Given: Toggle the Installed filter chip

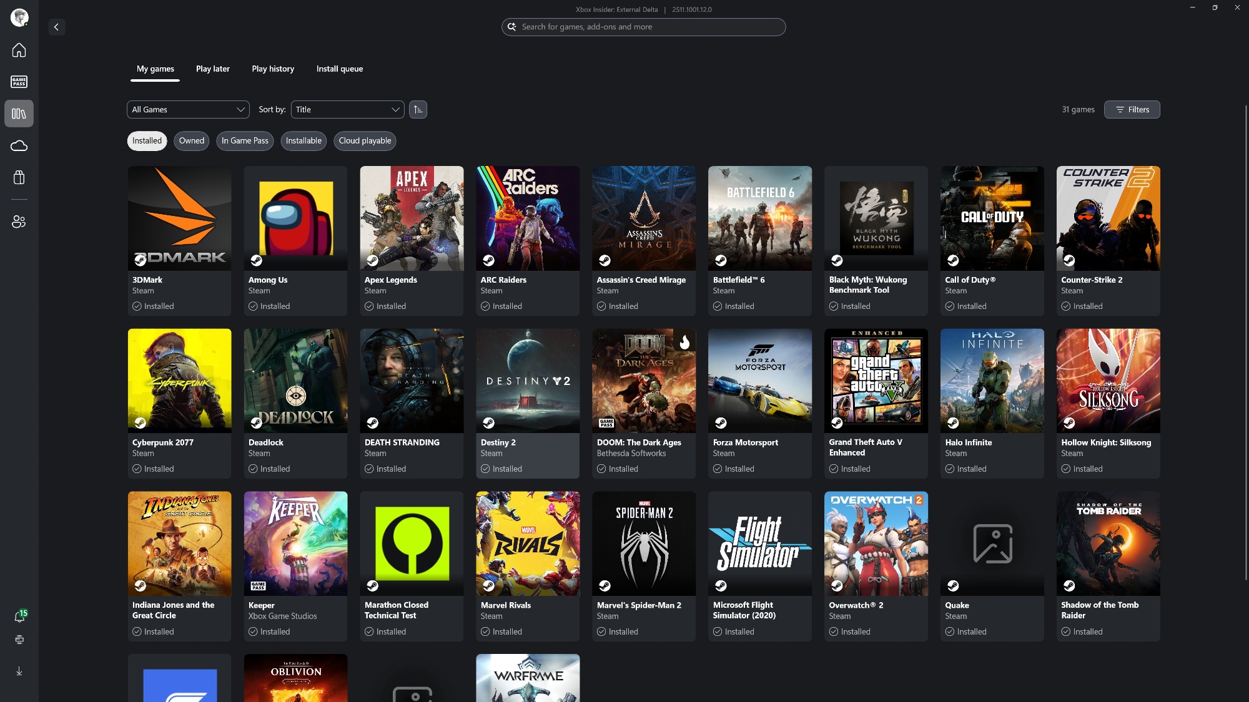Looking at the screenshot, I should point(147,141).
